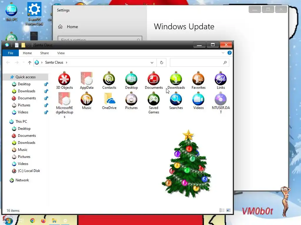Launch Chrome from the taskbar
The height and width of the screenshot is (225, 301).
pyautogui.click(x=32, y=221)
